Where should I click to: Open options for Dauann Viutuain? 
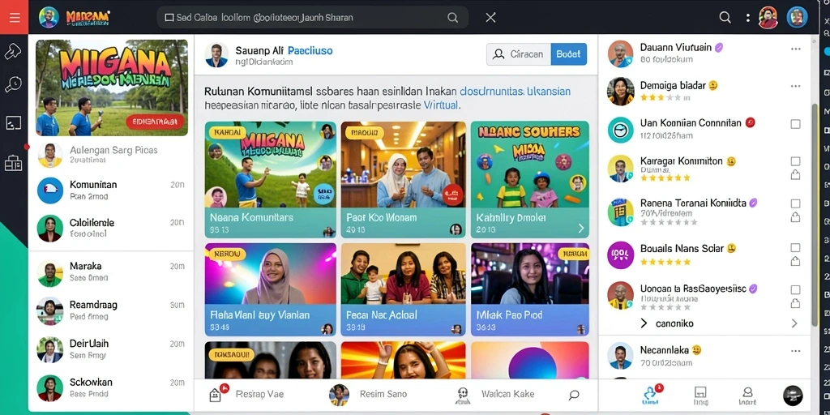796,49
